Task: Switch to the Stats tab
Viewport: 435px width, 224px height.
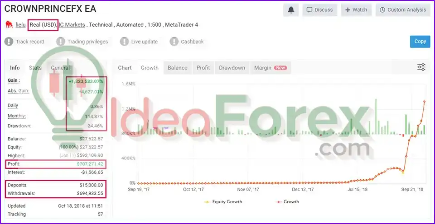Action: pos(35,68)
